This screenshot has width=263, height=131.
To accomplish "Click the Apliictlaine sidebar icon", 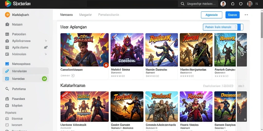I will pos(7,47).
